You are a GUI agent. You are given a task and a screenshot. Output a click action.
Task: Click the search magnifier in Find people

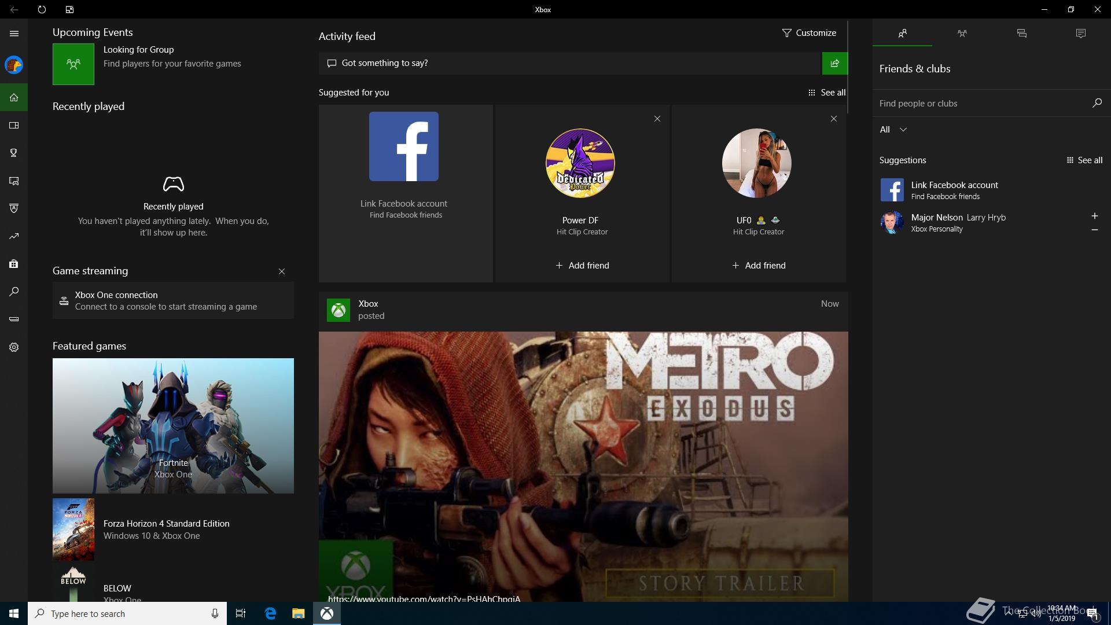(x=1097, y=103)
